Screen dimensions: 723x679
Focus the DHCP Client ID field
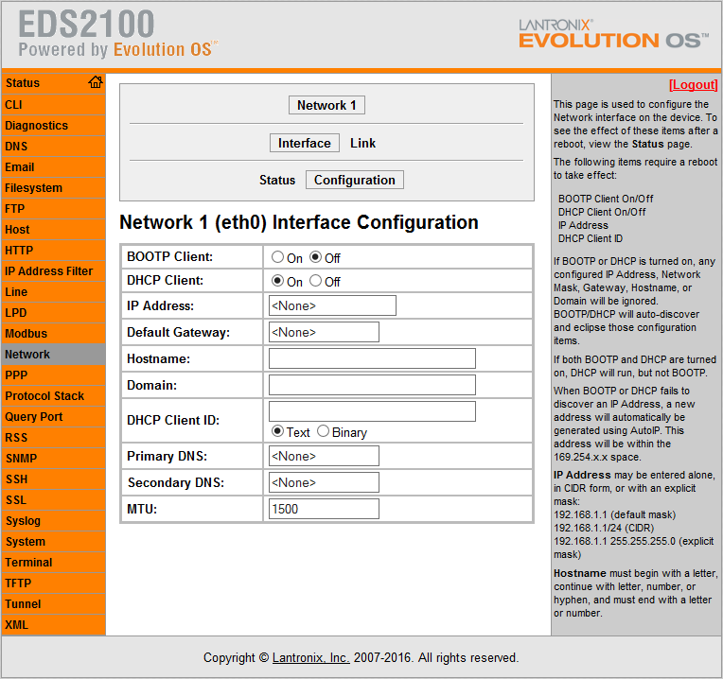[x=372, y=411]
